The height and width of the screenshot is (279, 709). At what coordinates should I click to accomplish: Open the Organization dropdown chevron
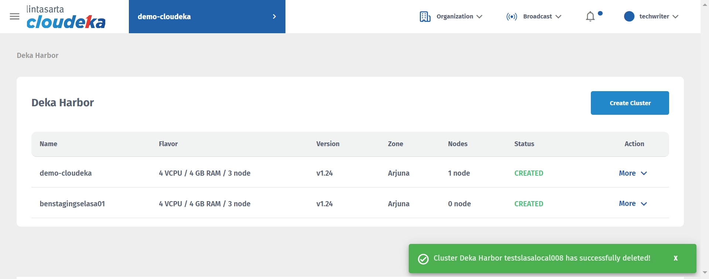tap(479, 17)
